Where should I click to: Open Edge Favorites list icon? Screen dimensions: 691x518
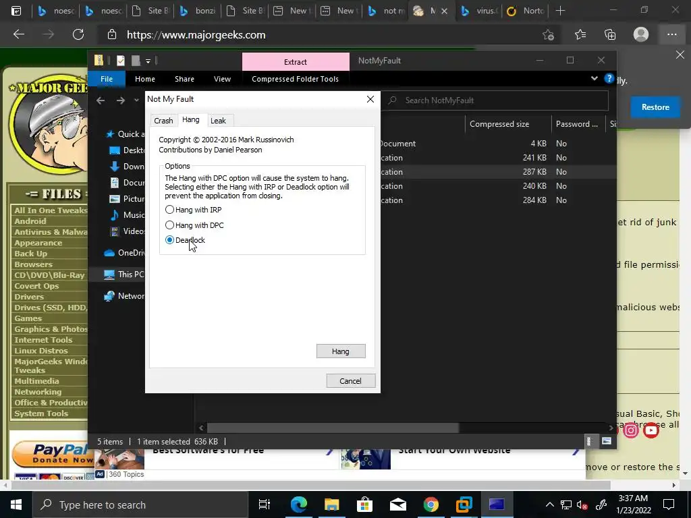(580, 35)
